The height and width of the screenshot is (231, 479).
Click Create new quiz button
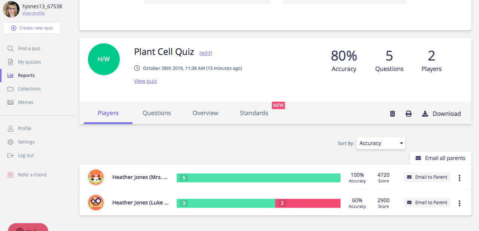32,28
